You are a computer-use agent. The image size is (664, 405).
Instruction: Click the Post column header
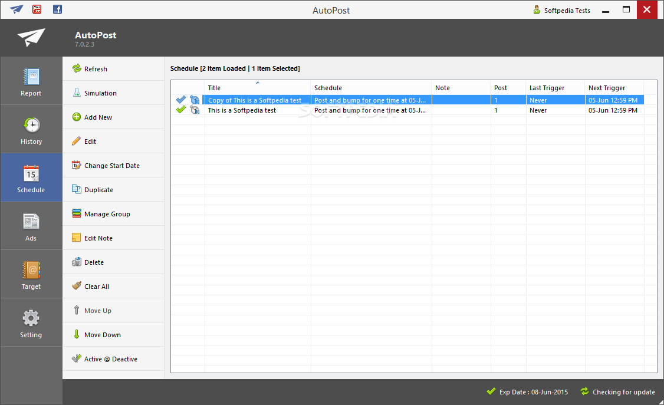click(x=508, y=88)
